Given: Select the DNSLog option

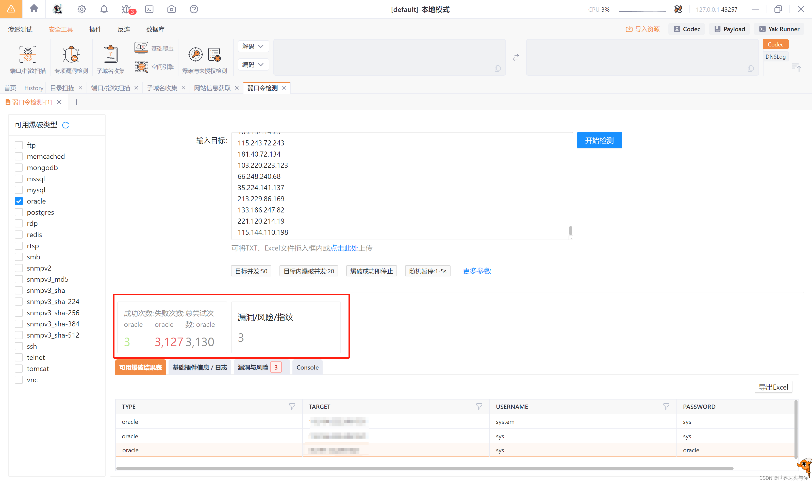Looking at the screenshot, I should tap(775, 56).
